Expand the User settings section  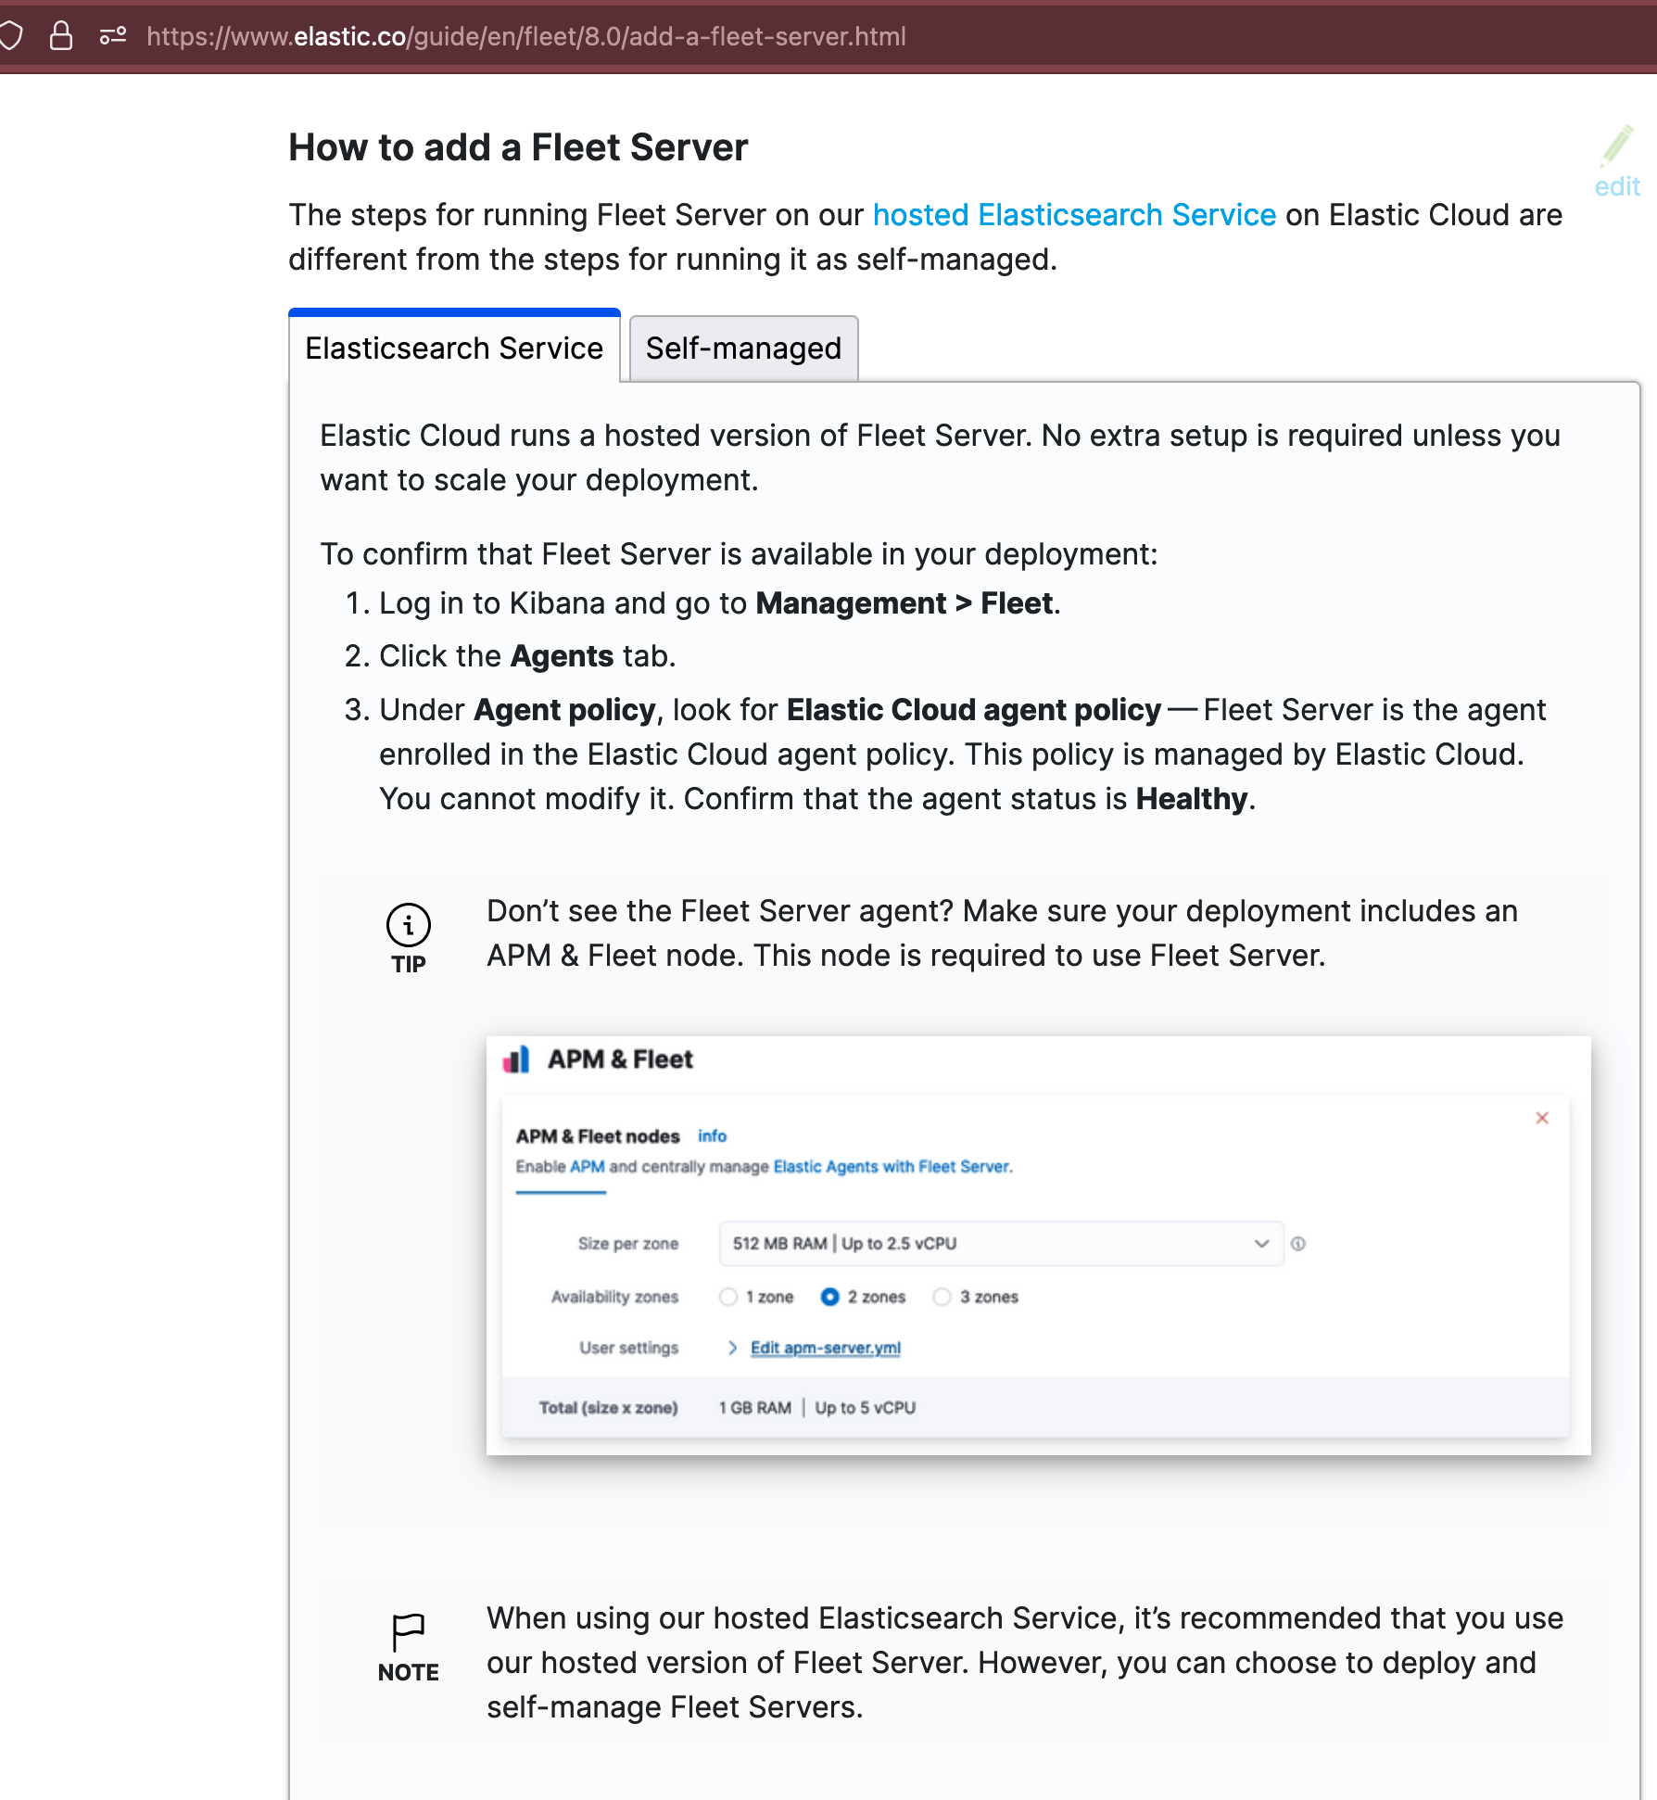click(732, 1348)
